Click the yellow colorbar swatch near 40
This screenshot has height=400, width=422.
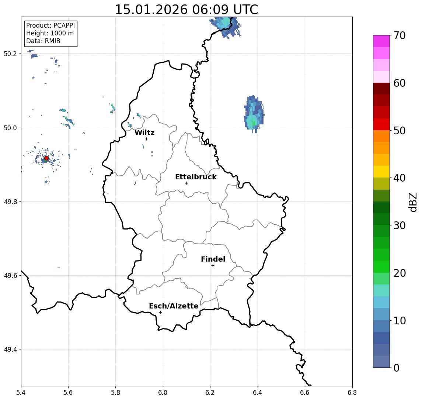(381, 172)
